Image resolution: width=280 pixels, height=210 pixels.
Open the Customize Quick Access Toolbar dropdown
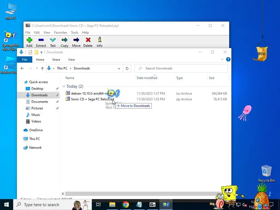[x=41, y=52]
